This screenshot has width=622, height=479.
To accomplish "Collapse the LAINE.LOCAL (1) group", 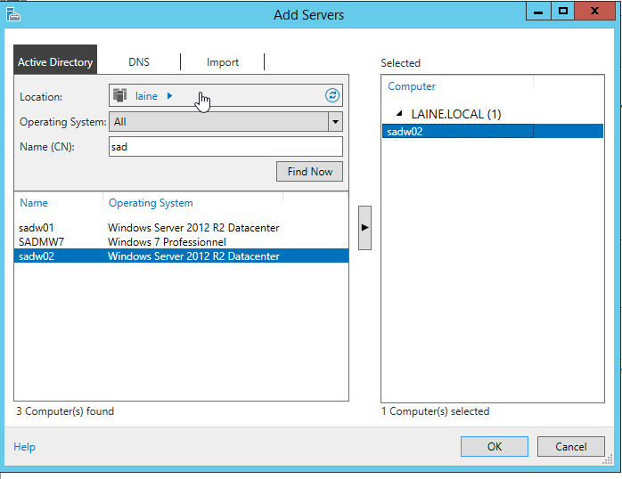I will coord(399,114).
